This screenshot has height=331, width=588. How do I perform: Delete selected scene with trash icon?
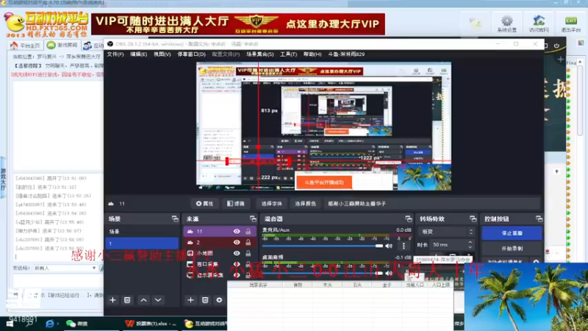127,300
